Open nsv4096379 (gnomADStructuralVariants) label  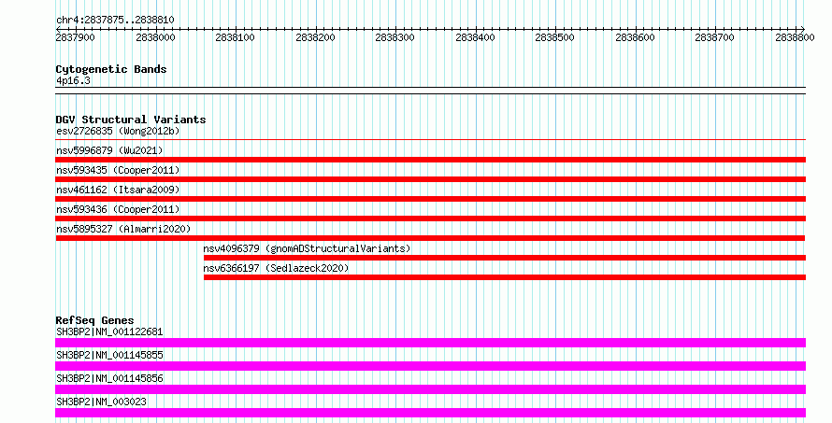coord(308,248)
